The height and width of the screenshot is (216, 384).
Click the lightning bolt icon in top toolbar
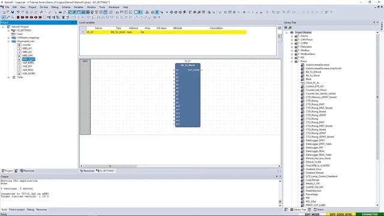tap(185, 12)
